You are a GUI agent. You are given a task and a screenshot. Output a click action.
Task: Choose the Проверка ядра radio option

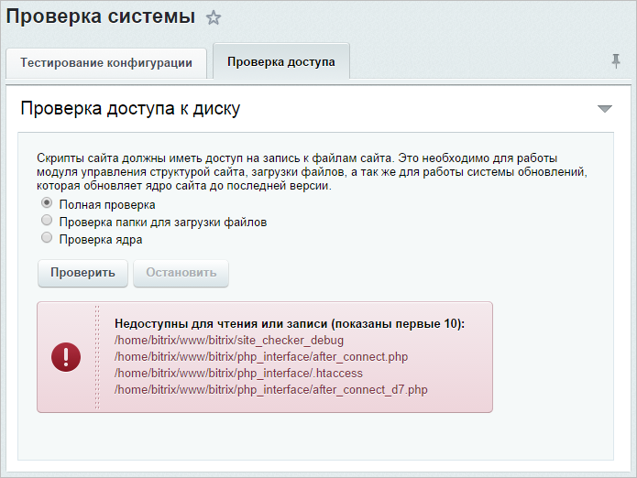47,237
